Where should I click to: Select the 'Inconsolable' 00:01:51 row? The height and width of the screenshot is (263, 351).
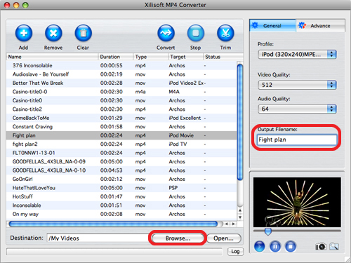pyautogui.click(x=121, y=205)
